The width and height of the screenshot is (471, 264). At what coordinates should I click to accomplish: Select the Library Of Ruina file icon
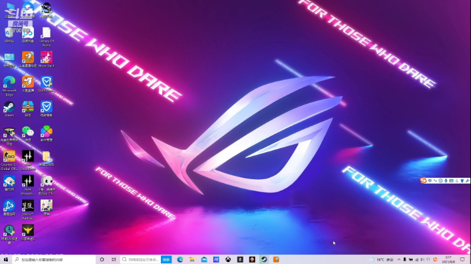[46, 37]
